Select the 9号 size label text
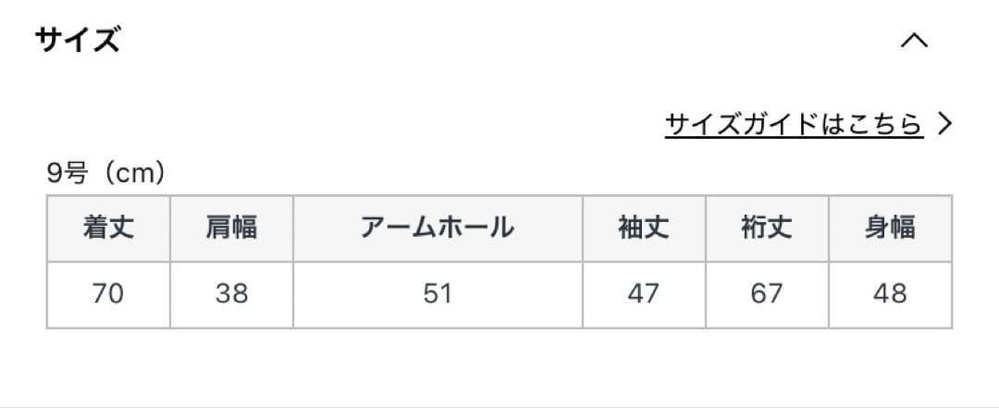This screenshot has height=408, width=999. pos(66,173)
